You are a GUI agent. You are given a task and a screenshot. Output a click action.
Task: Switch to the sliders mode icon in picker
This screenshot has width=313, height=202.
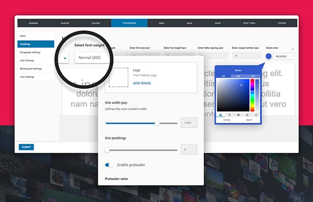pyautogui.click(x=229, y=115)
